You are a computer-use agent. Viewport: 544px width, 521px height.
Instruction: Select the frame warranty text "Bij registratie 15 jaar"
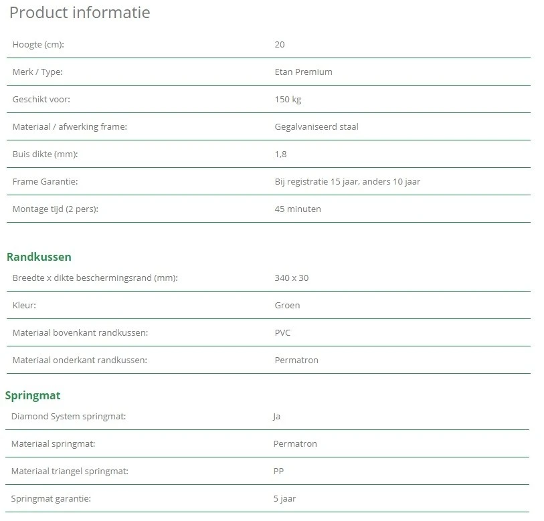tap(318, 182)
